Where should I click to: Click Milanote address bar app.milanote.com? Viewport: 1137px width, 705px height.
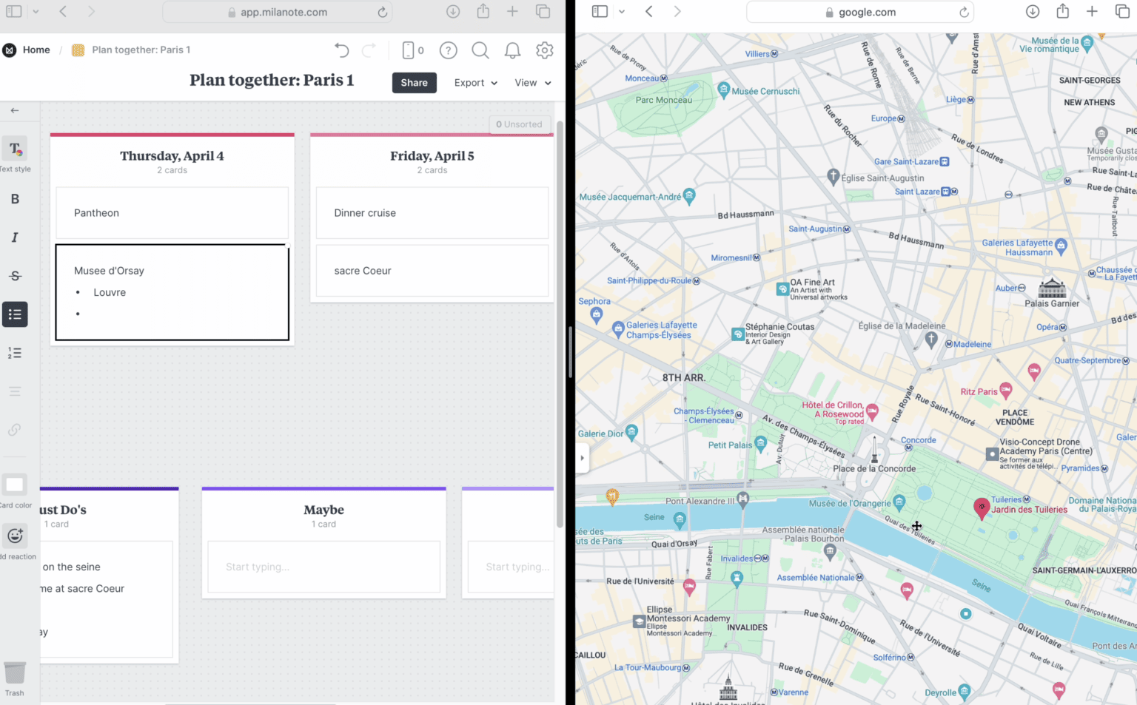pos(278,12)
